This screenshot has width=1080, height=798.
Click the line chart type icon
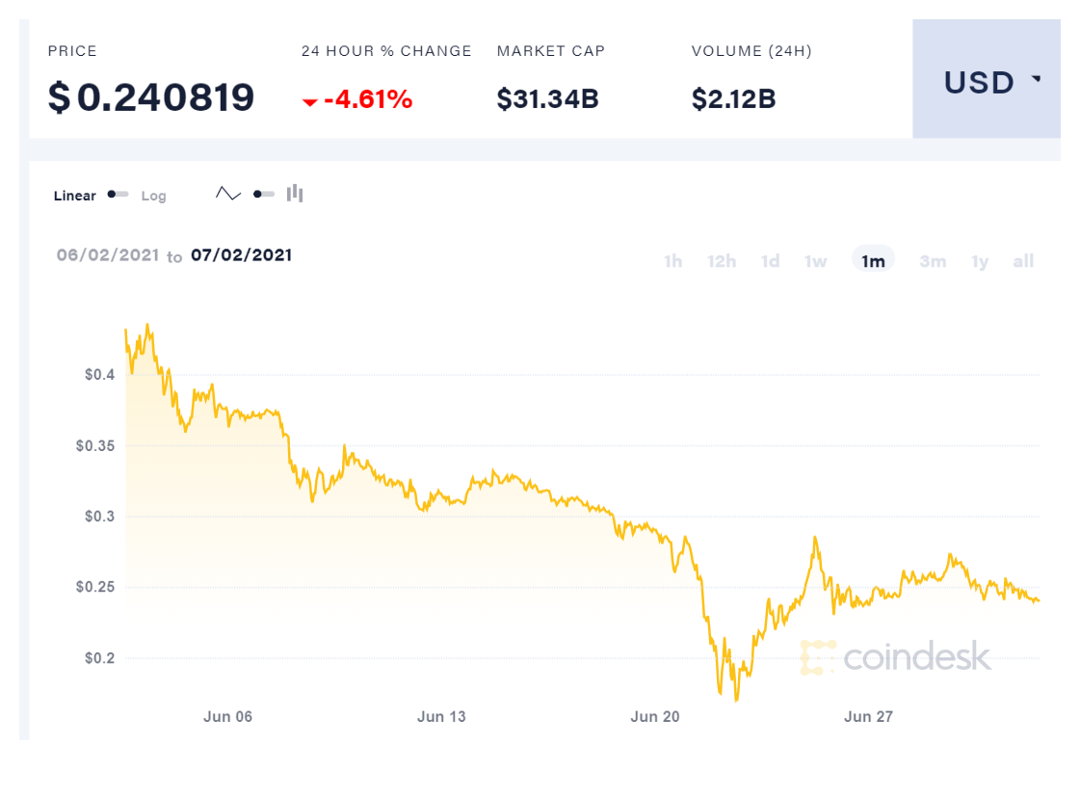[x=228, y=194]
